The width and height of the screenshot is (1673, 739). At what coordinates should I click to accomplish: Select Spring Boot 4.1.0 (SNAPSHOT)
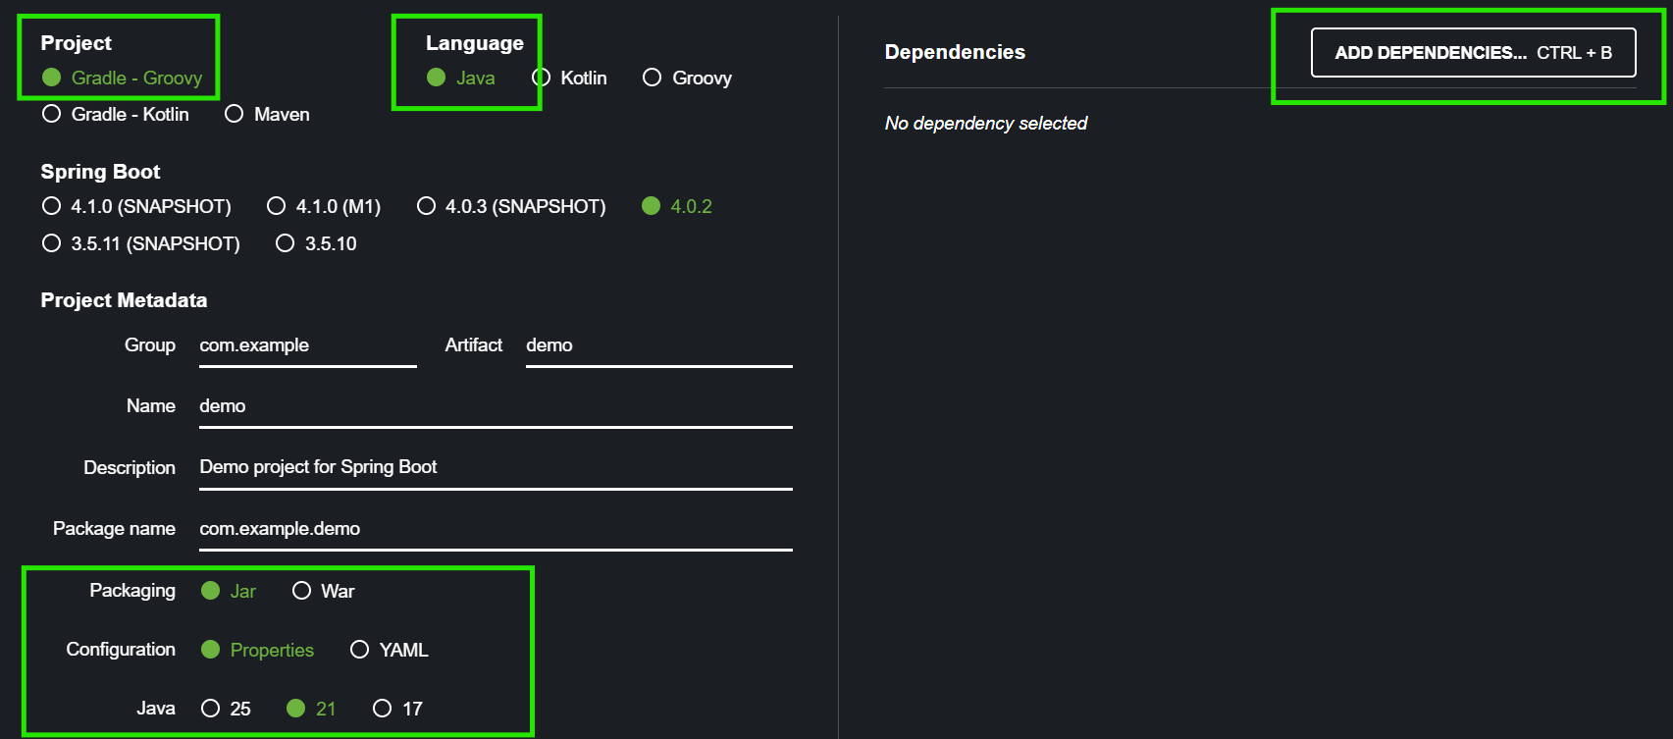click(x=136, y=206)
